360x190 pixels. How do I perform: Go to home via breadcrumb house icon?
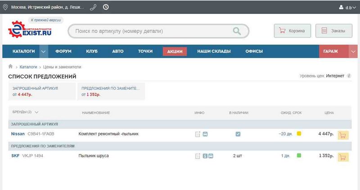(10, 66)
